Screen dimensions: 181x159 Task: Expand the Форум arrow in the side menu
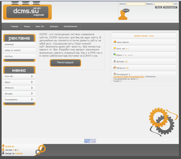tap(32, 82)
